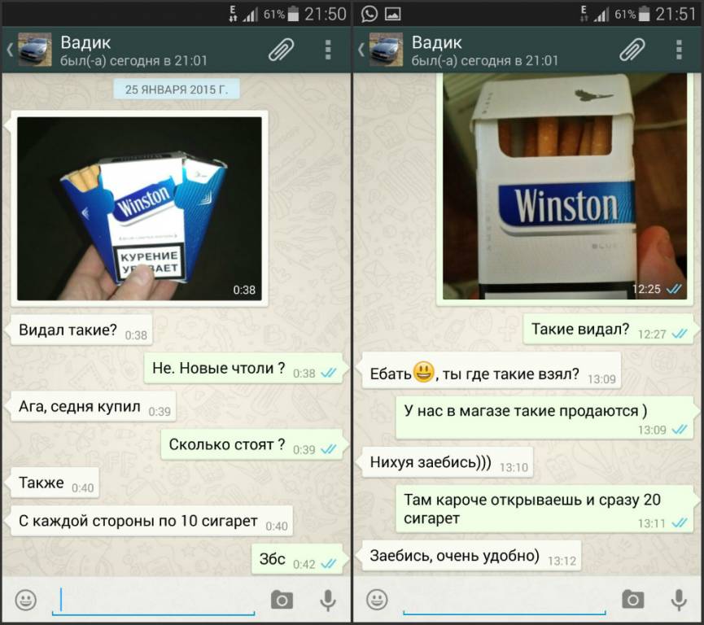
Task: Focus message input field in left chat
Action: pyautogui.click(x=154, y=601)
